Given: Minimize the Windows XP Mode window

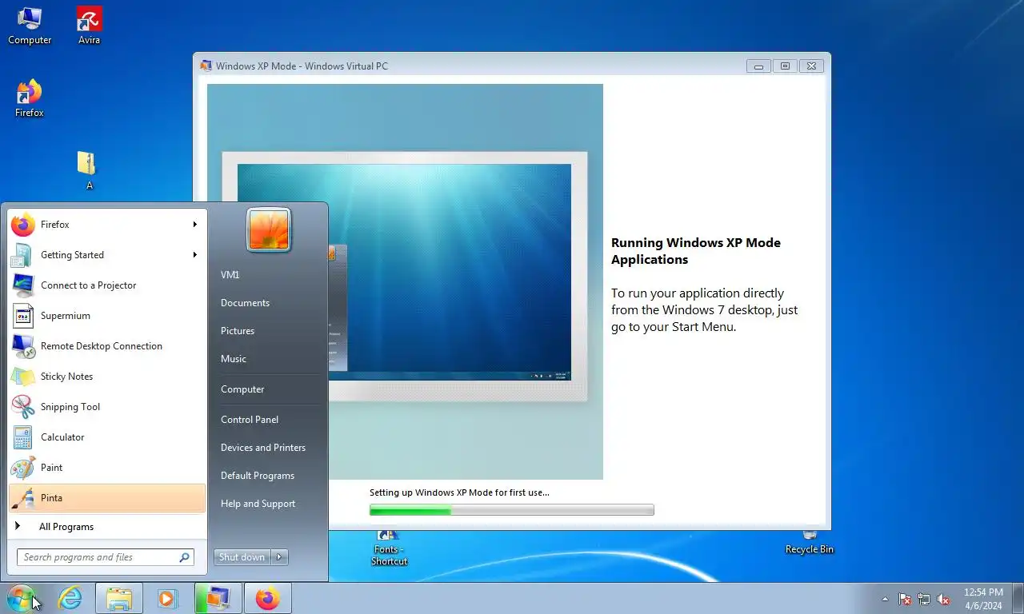Looking at the screenshot, I should (x=758, y=66).
